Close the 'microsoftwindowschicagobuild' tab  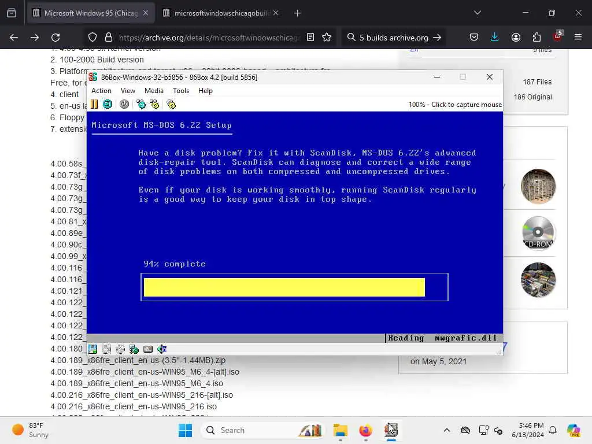[276, 13]
